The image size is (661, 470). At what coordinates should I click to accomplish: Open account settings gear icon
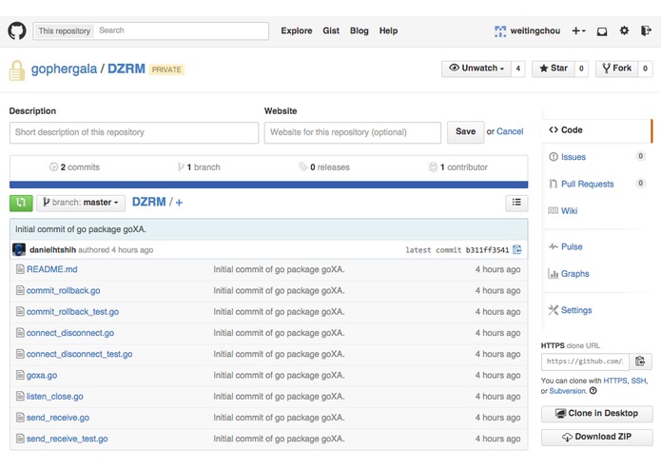tap(624, 30)
